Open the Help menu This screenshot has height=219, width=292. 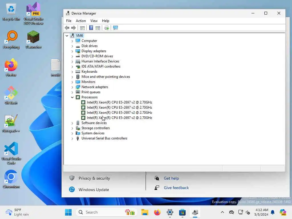tap(106, 21)
